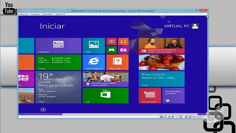This screenshot has height=133, width=236.
Task: Maximize the VirtualBox window
Action: tap(197, 11)
